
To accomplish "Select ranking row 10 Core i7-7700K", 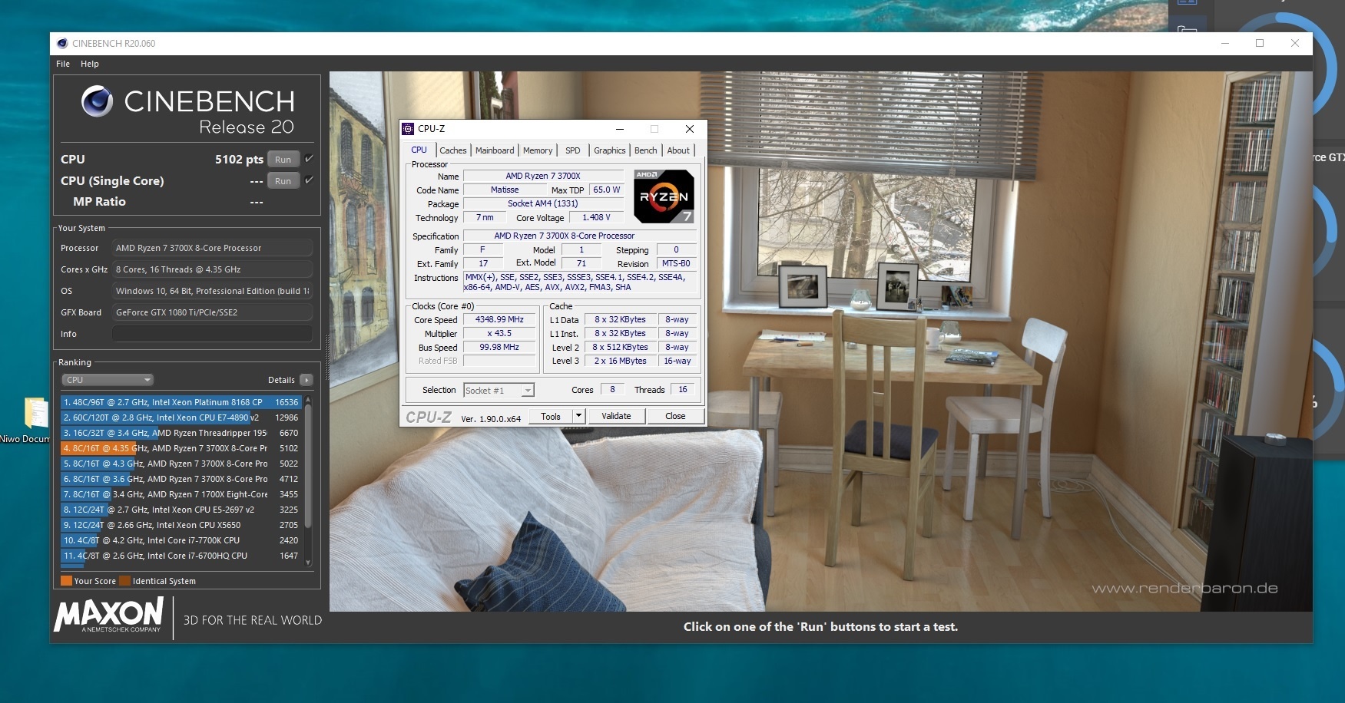I will (x=181, y=540).
